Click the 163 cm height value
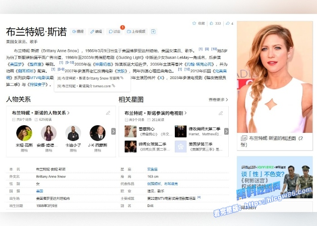This screenshot has height=226, width=317. [153, 177]
